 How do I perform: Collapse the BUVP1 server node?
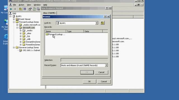tap(11, 16)
